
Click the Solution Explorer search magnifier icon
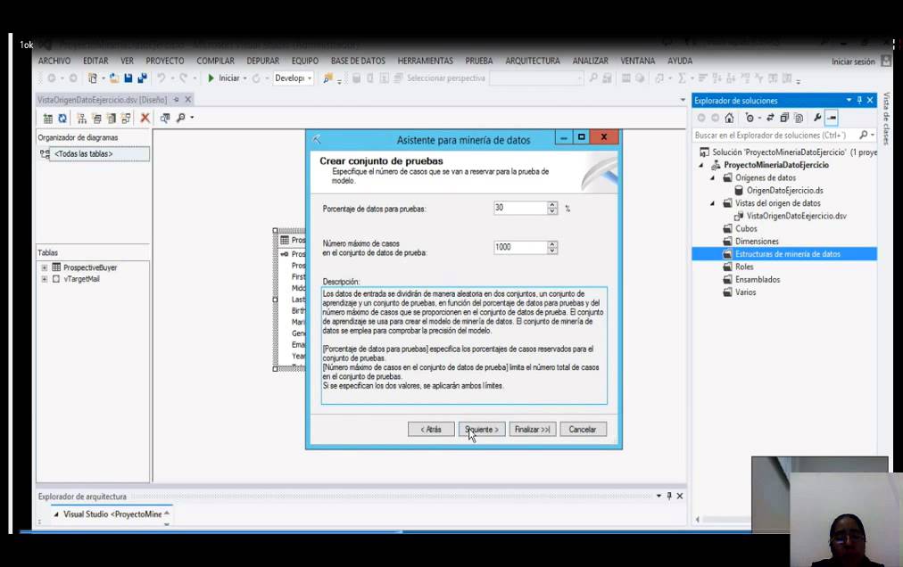pyautogui.click(x=863, y=135)
